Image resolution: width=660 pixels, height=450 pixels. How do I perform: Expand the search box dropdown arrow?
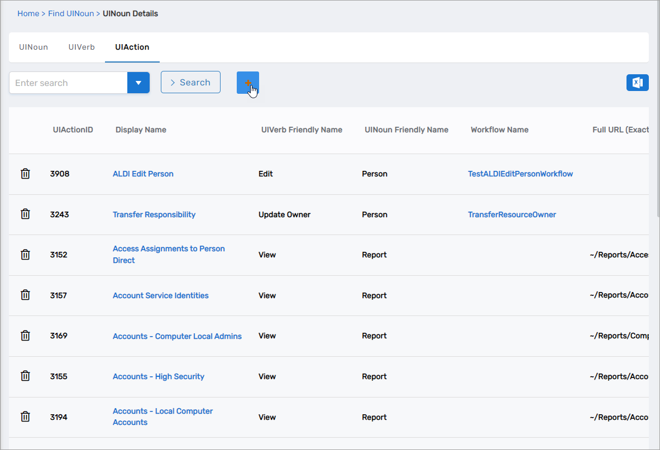click(x=138, y=83)
